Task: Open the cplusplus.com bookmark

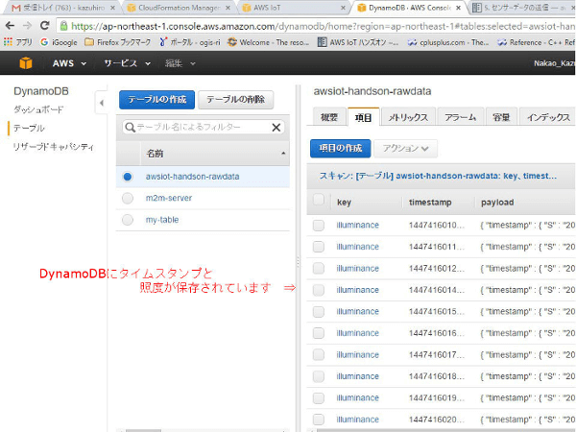Action: tap(447, 42)
